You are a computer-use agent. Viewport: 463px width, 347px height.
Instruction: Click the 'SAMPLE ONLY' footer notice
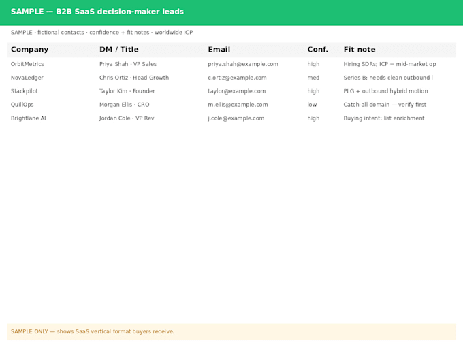click(x=231, y=331)
